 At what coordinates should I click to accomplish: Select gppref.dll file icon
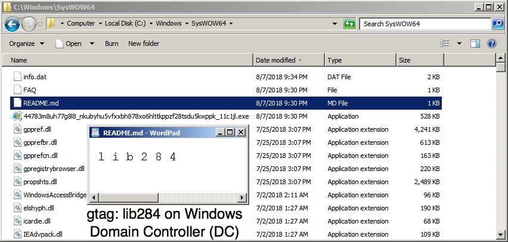tap(17, 129)
